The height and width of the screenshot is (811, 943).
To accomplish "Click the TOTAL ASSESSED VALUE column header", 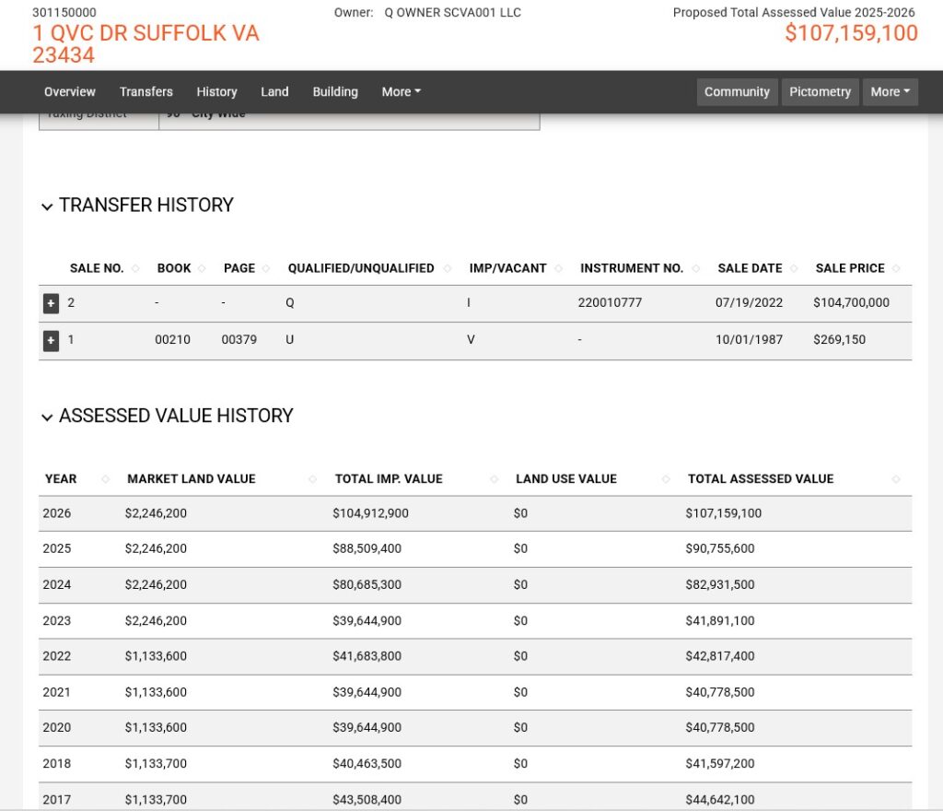I will click(761, 479).
